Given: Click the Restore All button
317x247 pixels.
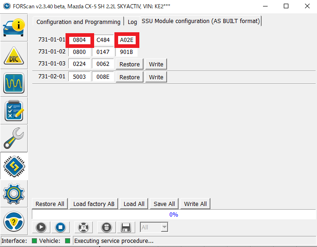Looking at the screenshot, I should tap(50, 204).
